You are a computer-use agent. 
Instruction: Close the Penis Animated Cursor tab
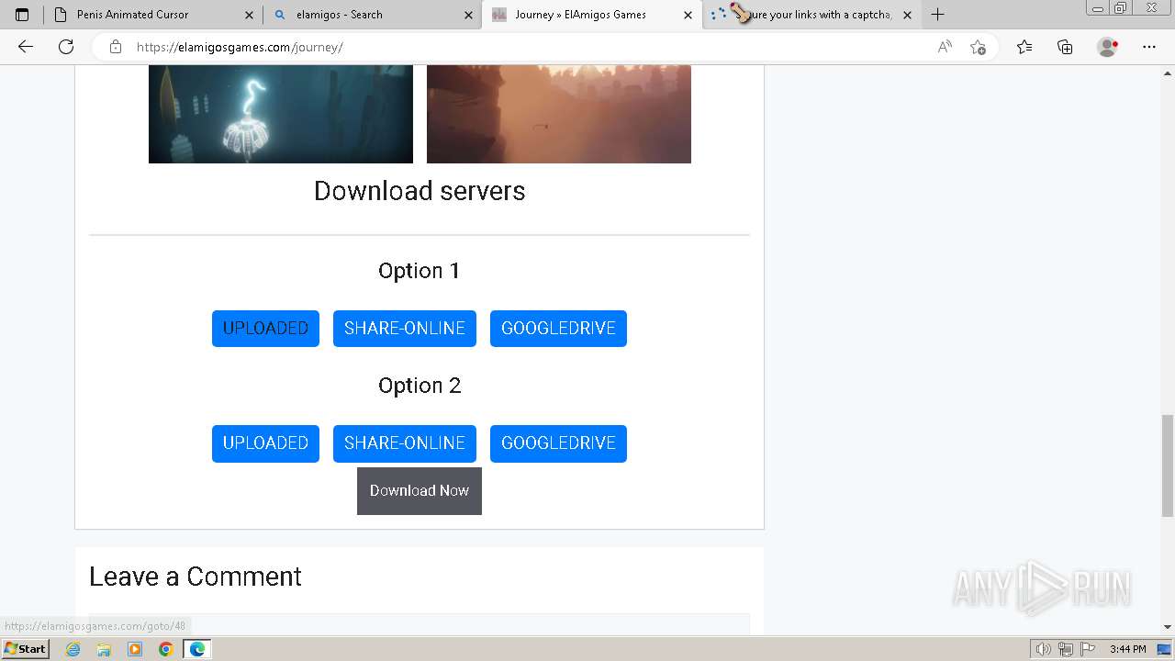point(249,15)
